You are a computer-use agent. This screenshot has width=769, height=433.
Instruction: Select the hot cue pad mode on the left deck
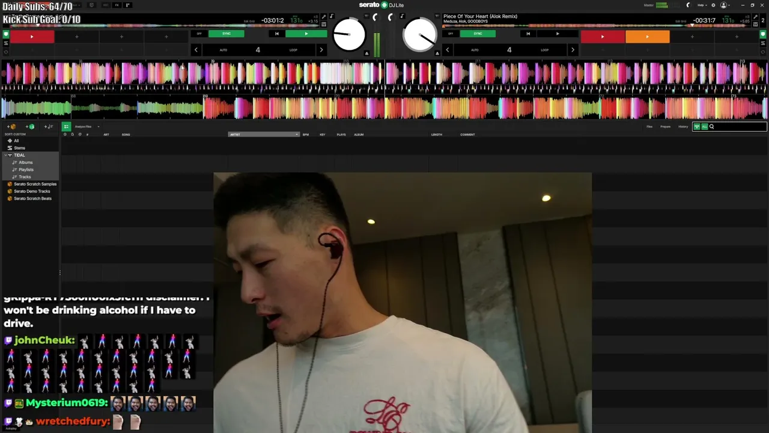point(6,34)
